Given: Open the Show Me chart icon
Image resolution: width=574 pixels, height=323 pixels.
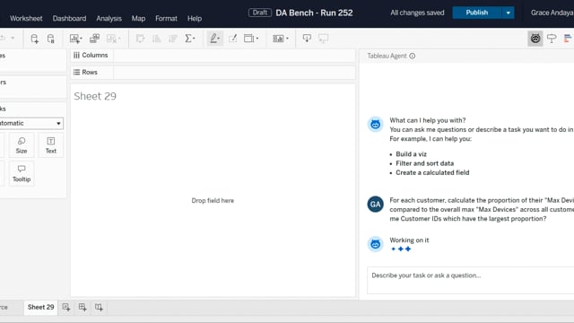Looking at the screenshot, I should click(x=568, y=39).
